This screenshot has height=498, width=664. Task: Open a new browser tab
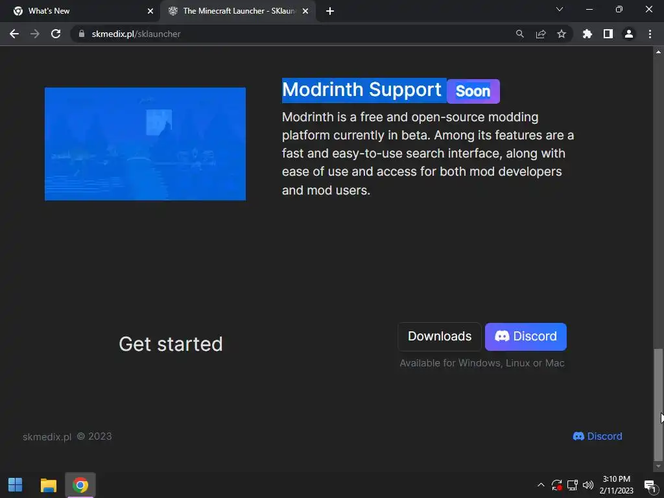(x=330, y=11)
